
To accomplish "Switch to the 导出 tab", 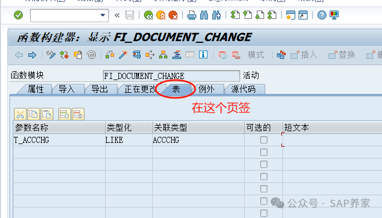I will click(x=100, y=89).
